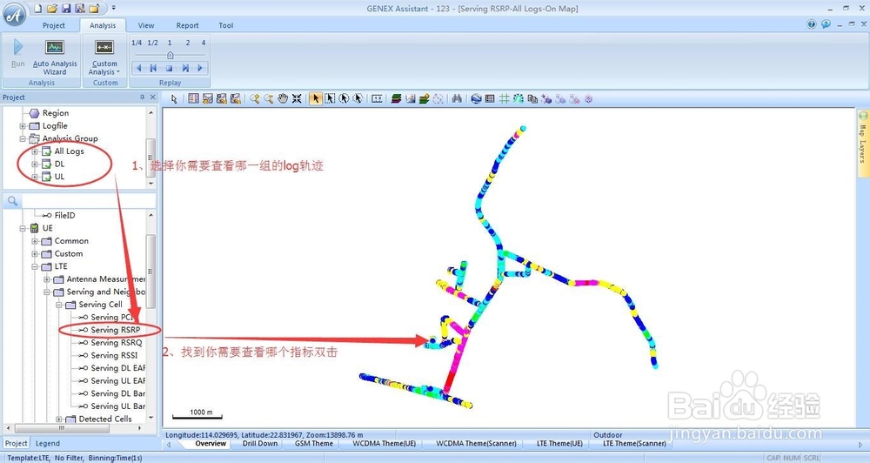Click the first map window toolbar icon

pyautogui.click(x=193, y=99)
